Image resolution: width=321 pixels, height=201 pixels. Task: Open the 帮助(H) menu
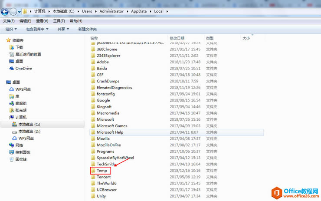(x=76, y=21)
